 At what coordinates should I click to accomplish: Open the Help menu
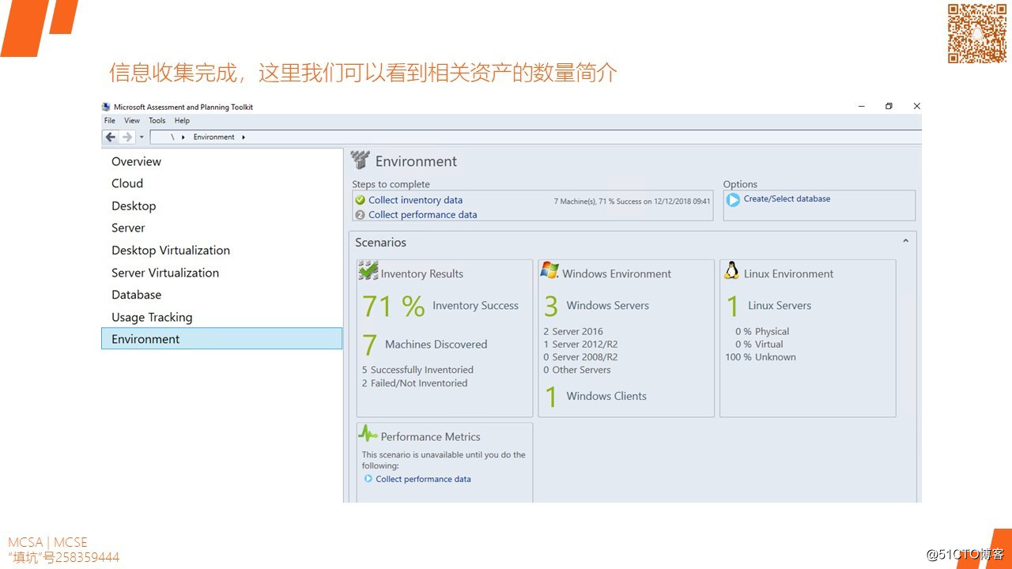pyautogui.click(x=182, y=121)
